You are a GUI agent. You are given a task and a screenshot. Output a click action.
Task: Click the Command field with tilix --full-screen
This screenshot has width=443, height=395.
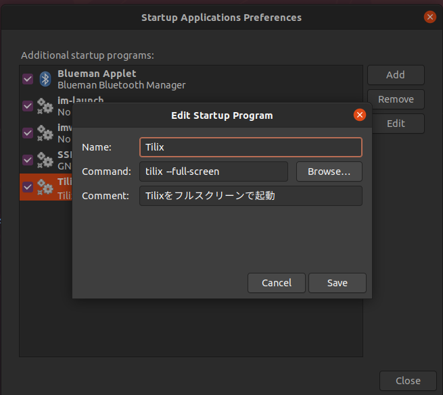(x=214, y=172)
